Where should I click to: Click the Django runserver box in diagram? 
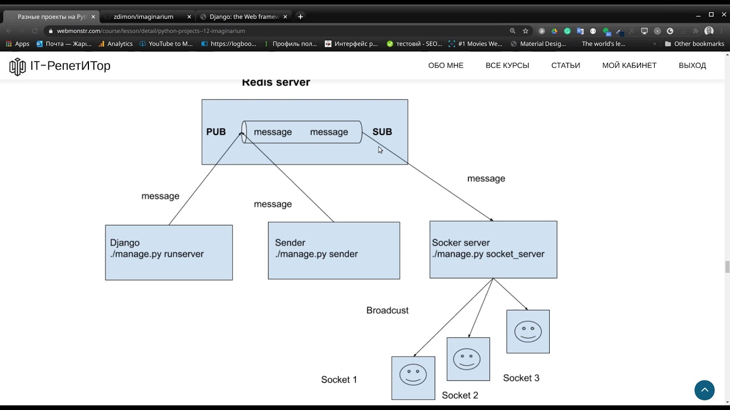coord(169,252)
